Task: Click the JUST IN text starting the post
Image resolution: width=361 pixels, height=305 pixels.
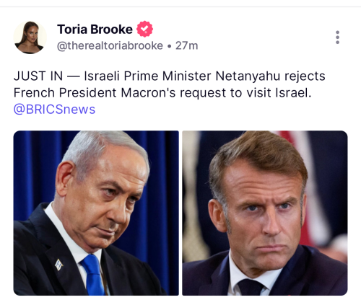Action: 38,76
